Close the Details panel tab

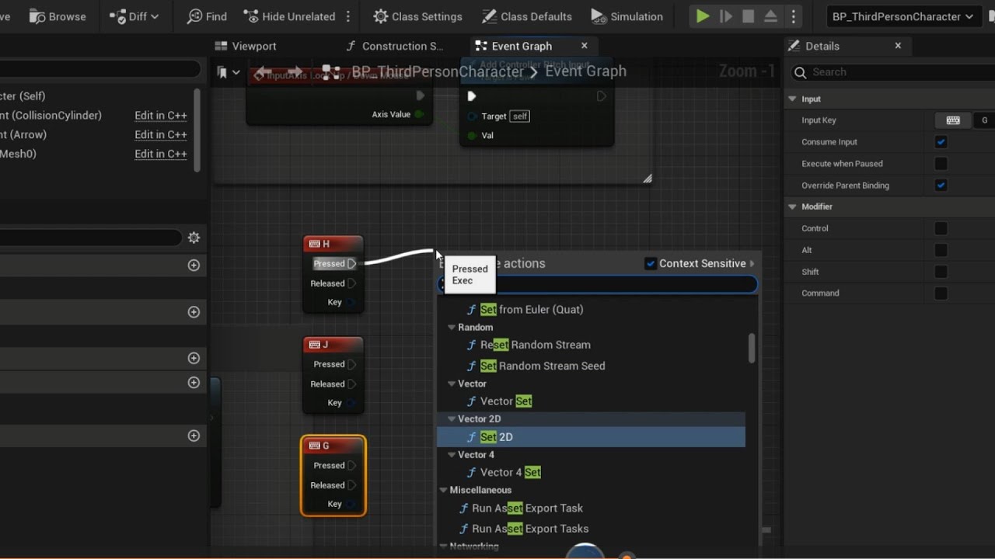tap(898, 46)
